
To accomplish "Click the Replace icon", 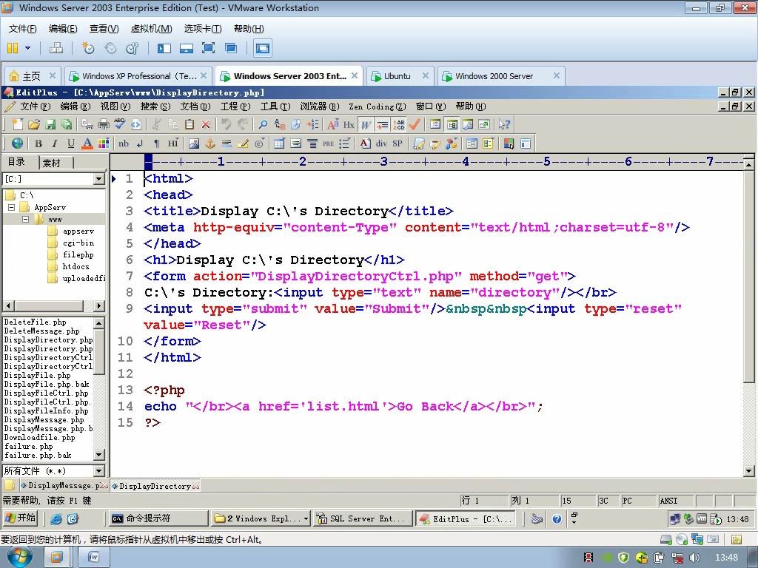I will tap(279, 124).
